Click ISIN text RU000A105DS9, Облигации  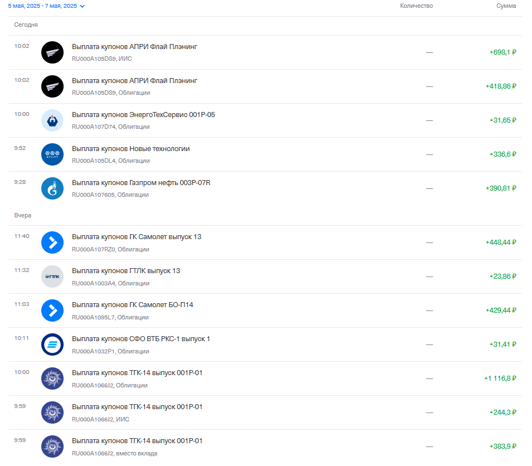coord(111,93)
